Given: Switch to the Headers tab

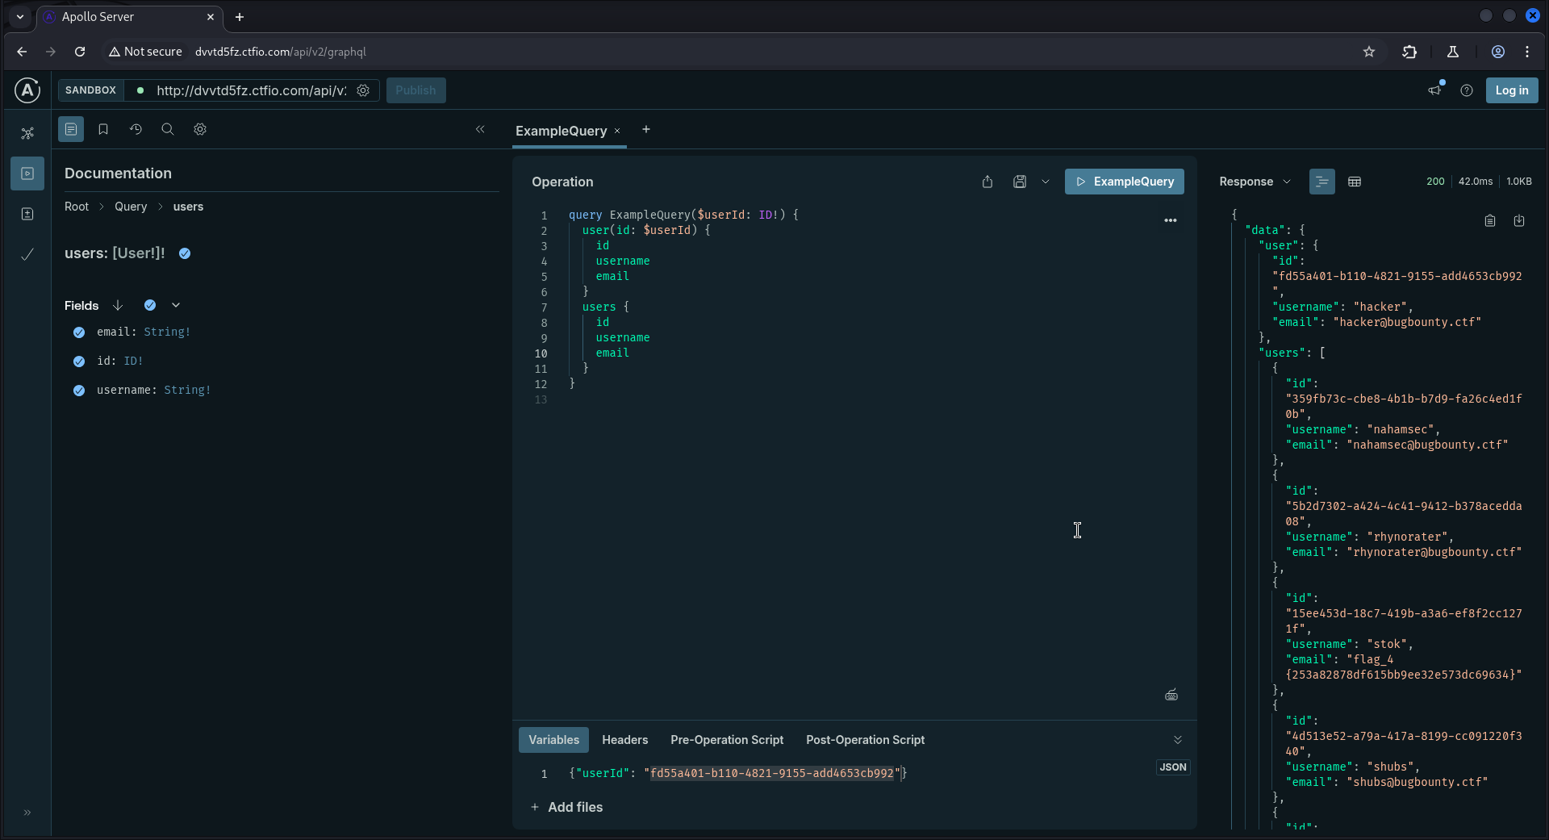Looking at the screenshot, I should (624, 740).
